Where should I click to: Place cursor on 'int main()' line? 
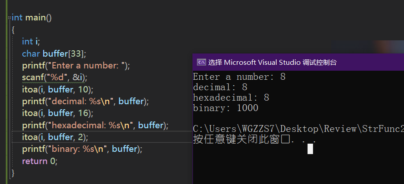pyautogui.click(x=32, y=18)
